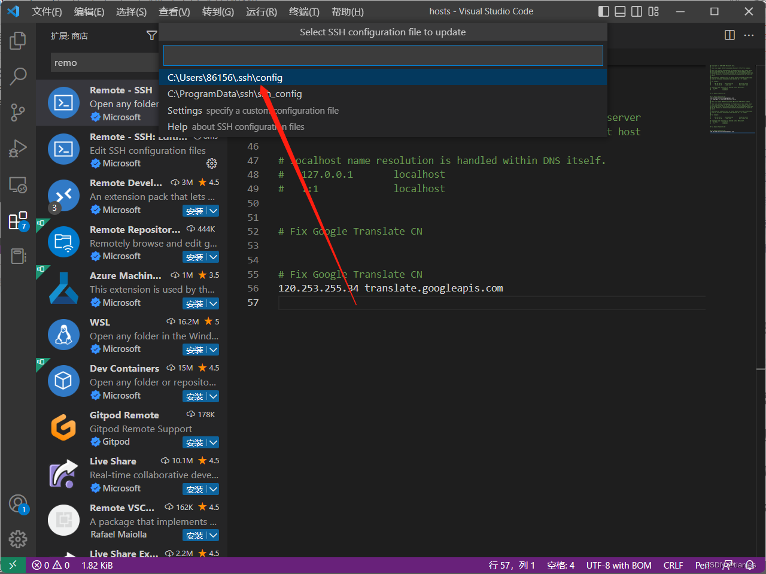
Task: Open the 文件(F) menu
Action: click(x=47, y=11)
